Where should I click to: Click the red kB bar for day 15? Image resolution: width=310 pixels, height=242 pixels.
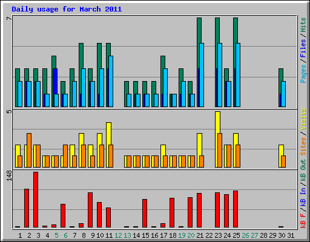pyautogui.click(x=145, y=214)
